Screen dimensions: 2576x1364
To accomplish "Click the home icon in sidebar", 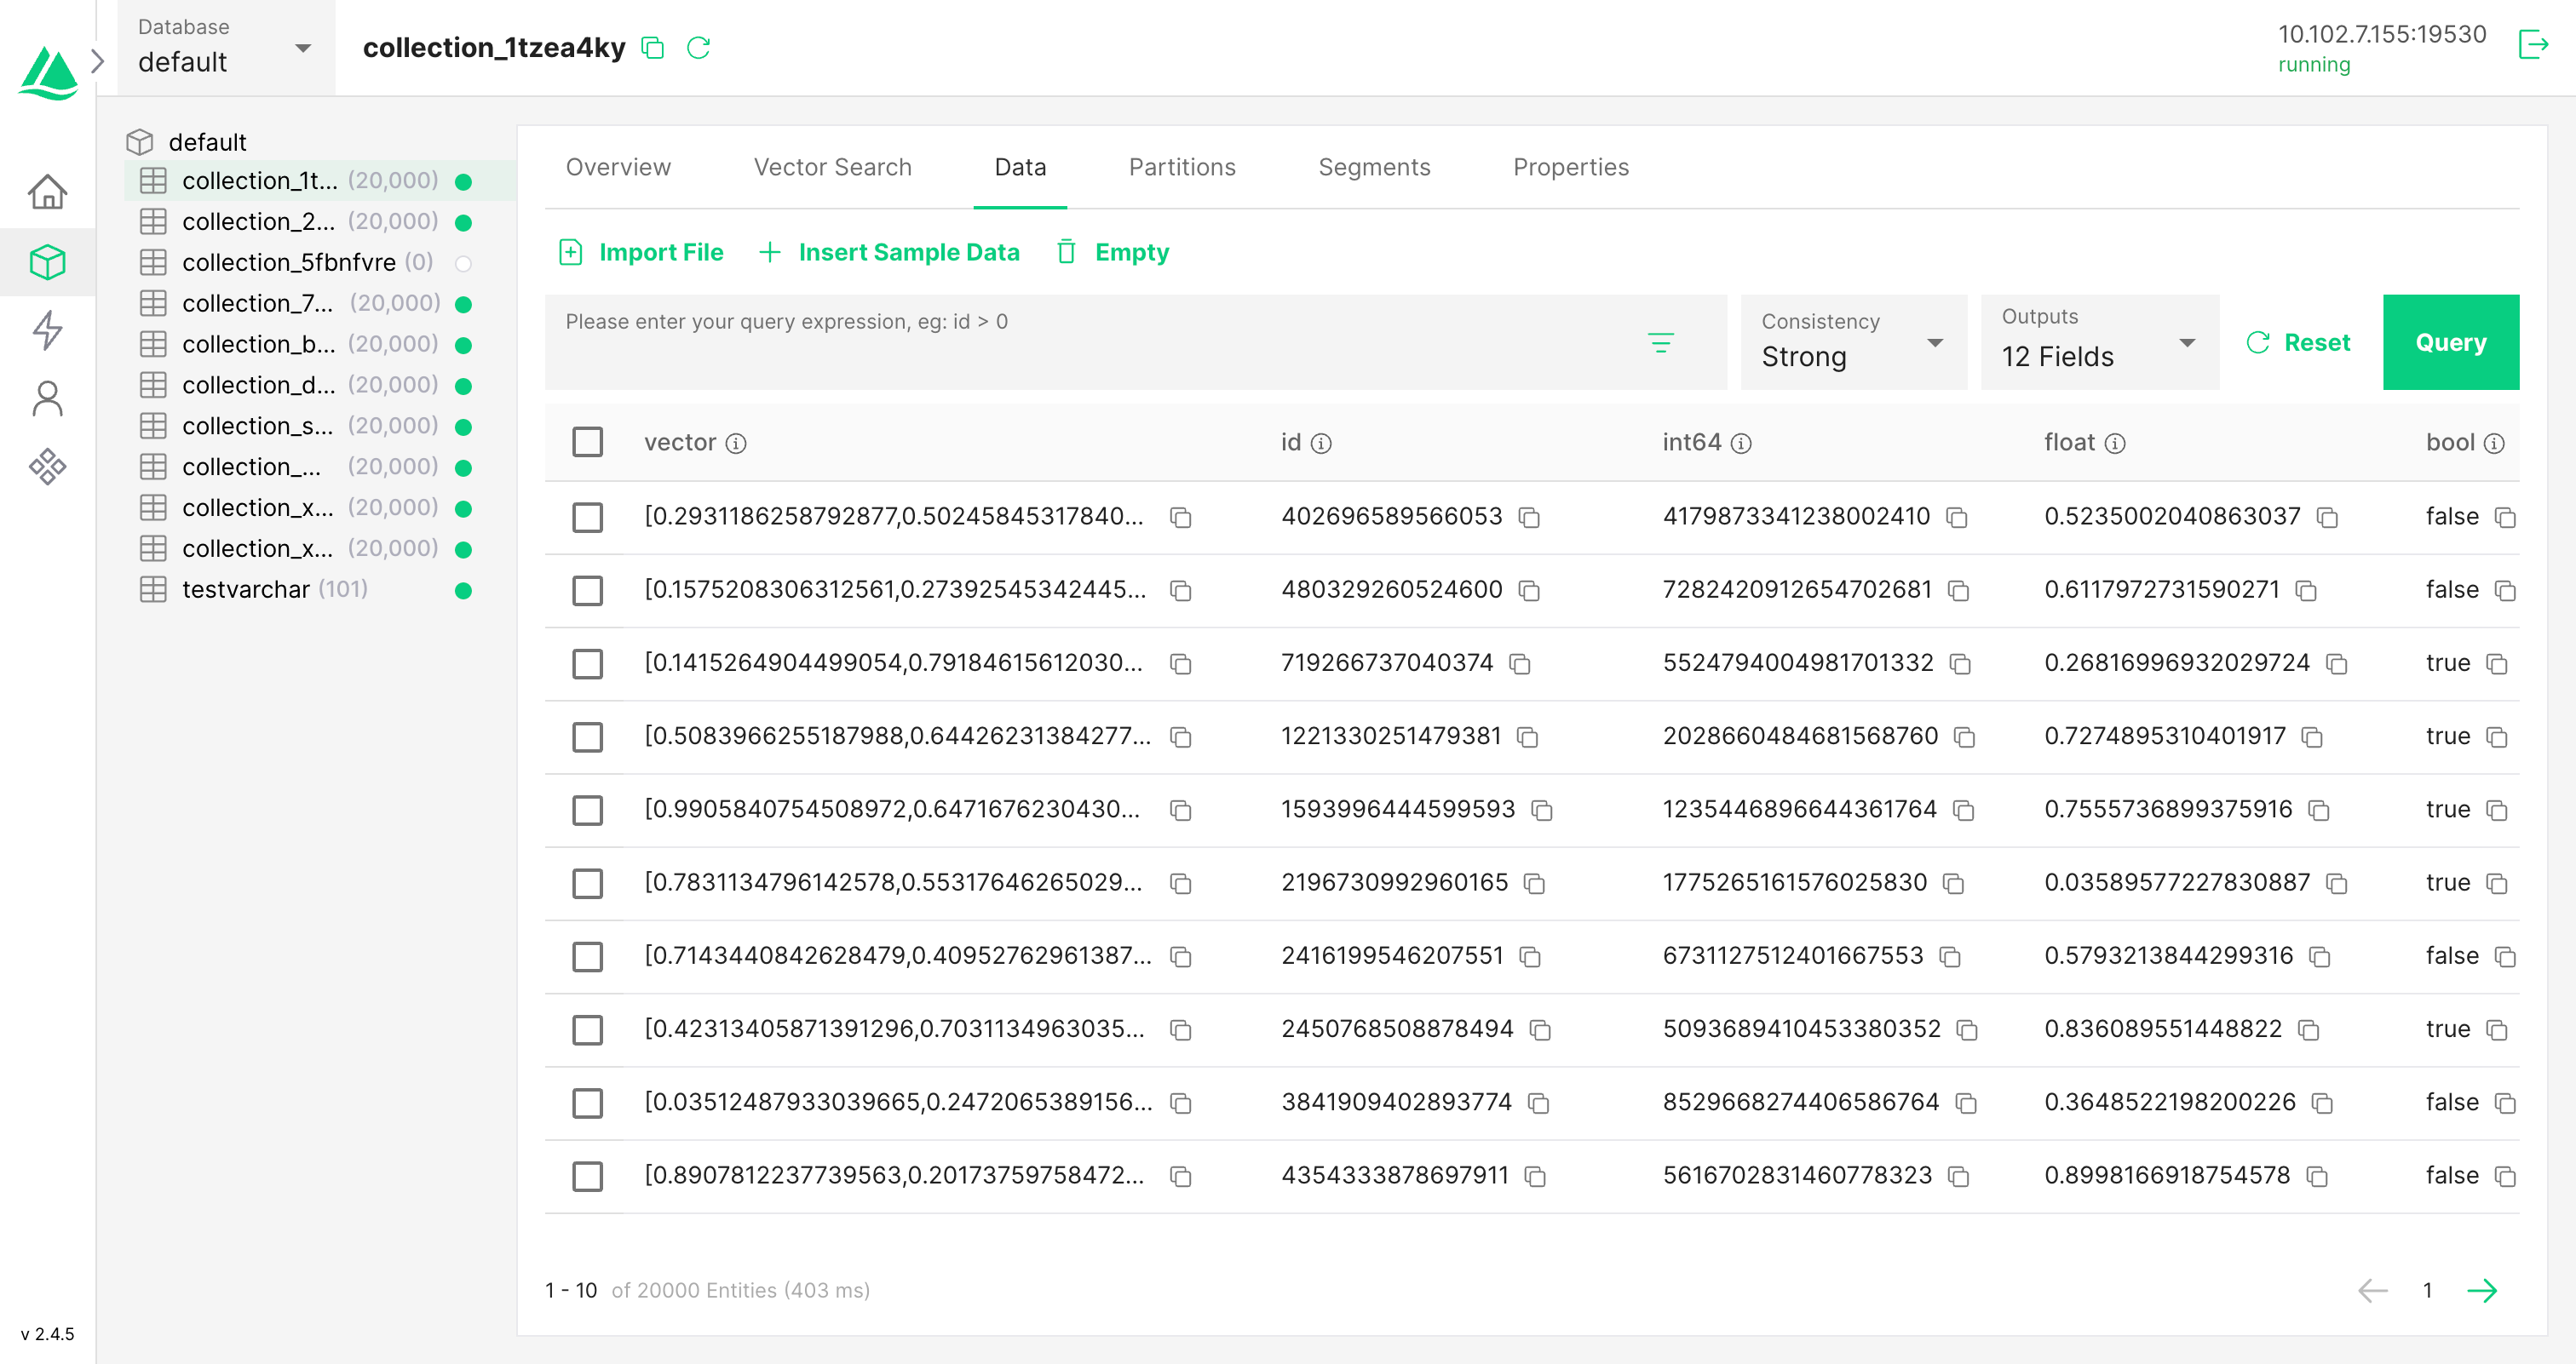I will tap(47, 191).
